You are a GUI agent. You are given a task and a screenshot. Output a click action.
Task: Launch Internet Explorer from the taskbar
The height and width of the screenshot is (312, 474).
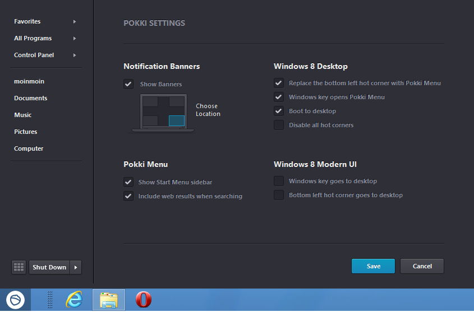[74, 300]
